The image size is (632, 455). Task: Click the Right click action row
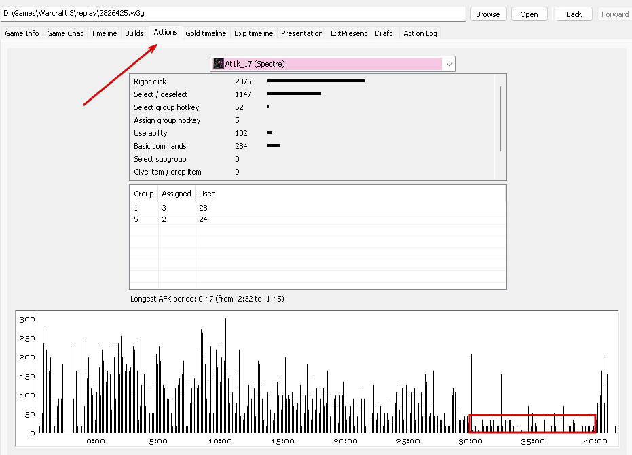click(312, 81)
